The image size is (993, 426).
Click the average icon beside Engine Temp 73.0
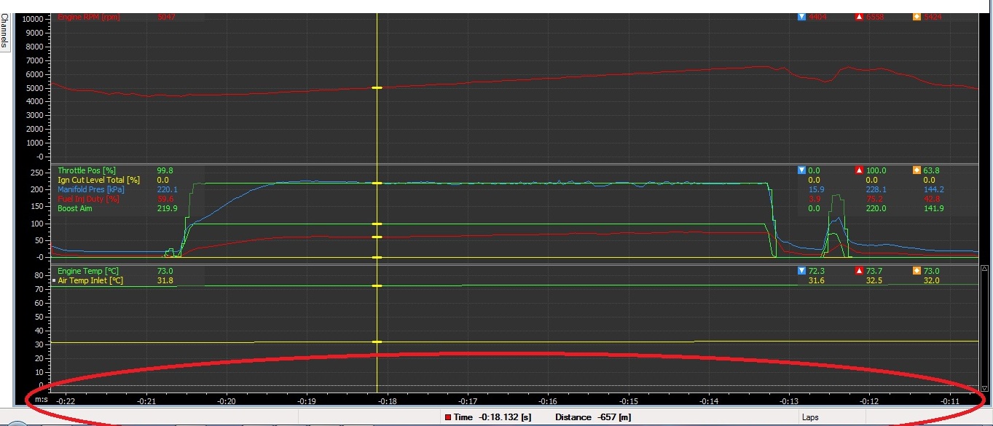(917, 271)
